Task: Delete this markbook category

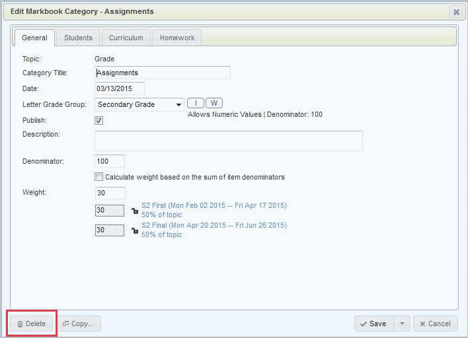Action: [31, 323]
